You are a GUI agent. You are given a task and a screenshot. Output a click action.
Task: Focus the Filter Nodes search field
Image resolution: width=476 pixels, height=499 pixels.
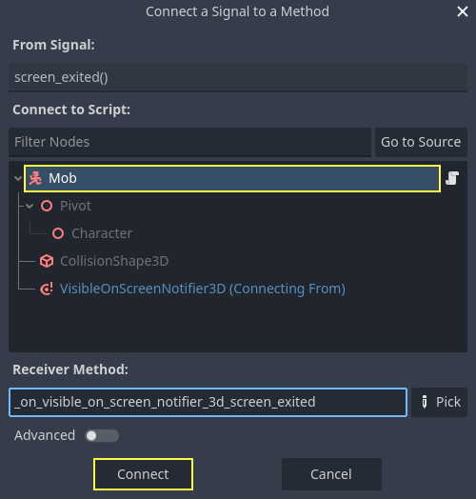(x=189, y=142)
